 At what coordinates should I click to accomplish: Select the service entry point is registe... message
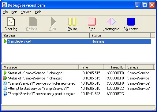[x=43, y=94]
